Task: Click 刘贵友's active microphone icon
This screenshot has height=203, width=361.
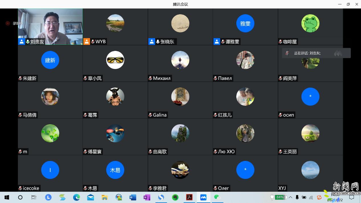Action: click(28, 42)
